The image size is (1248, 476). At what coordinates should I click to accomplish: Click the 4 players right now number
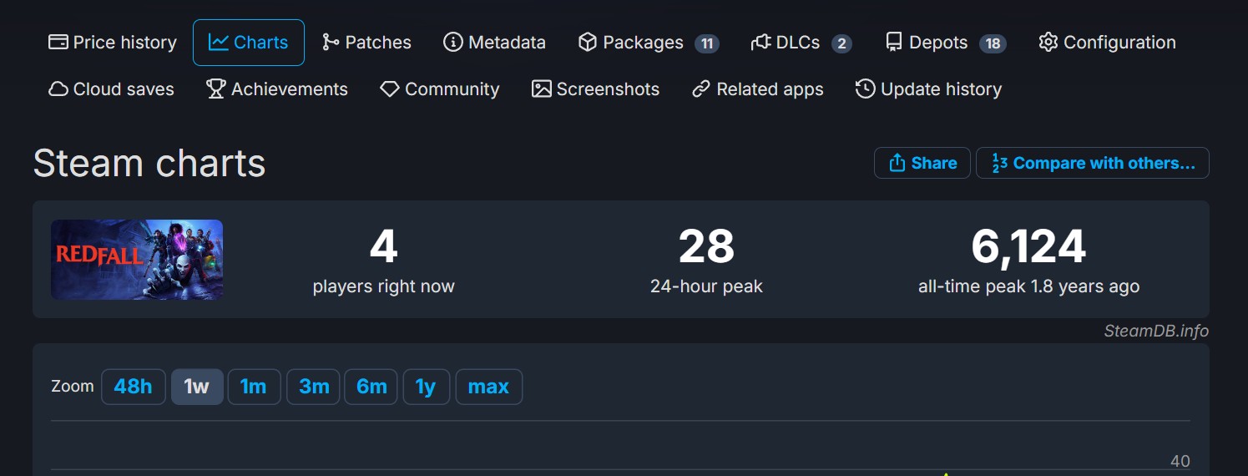[x=384, y=246]
